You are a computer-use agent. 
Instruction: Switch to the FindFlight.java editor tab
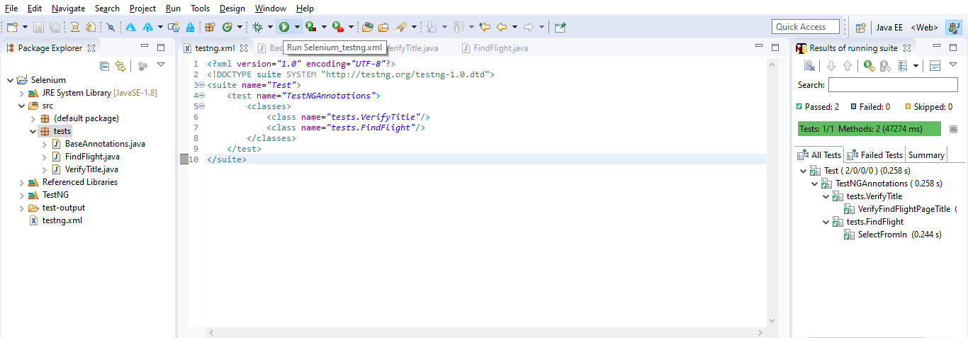495,48
